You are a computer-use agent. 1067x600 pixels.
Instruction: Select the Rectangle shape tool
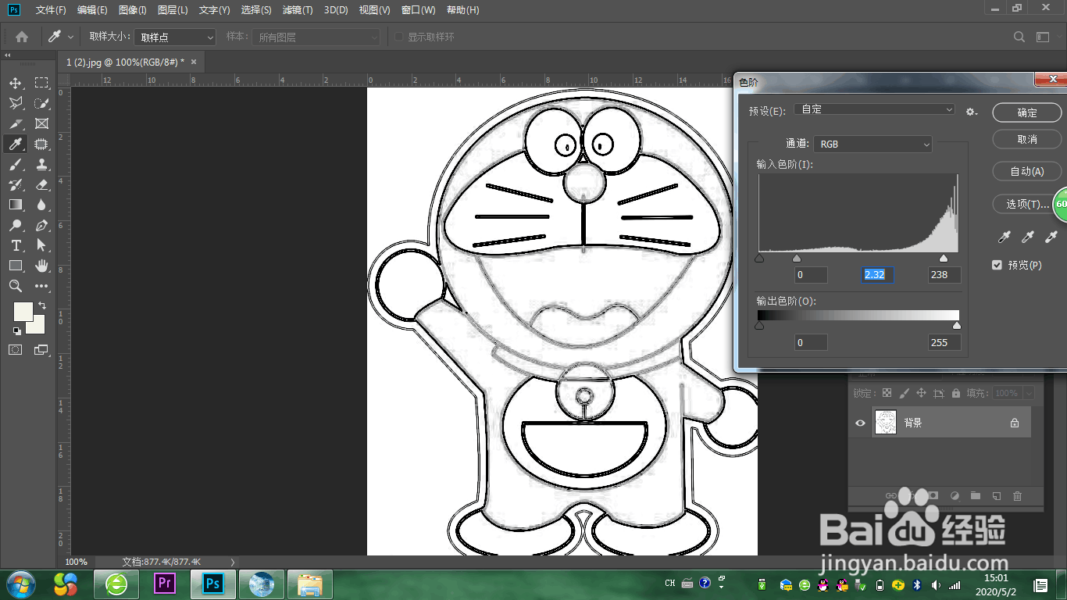(16, 266)
